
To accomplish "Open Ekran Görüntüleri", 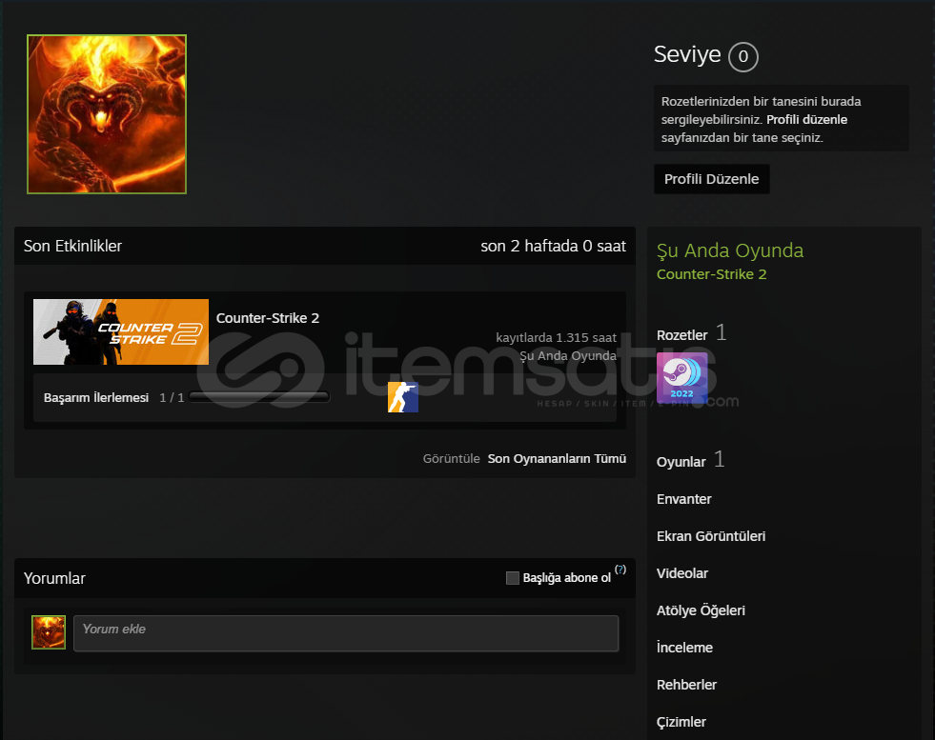I will [x=711, y=536].
